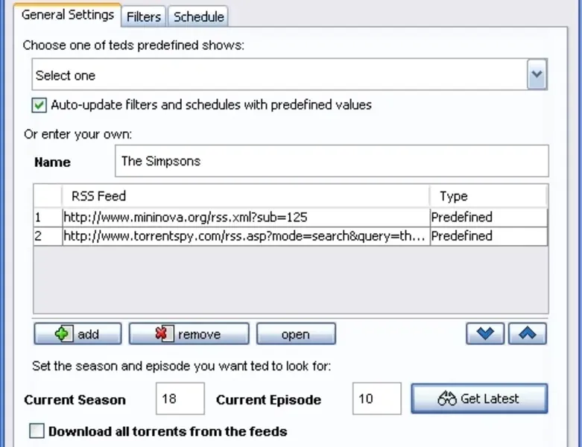Move the feed up with the up arrow

[528, 334]
